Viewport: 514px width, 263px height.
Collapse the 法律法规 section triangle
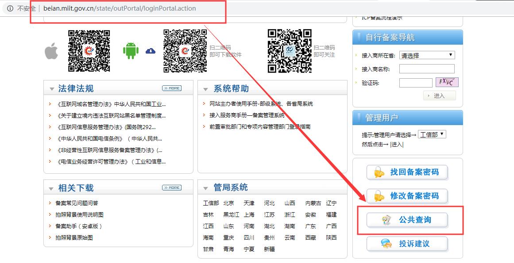click(51, 88)
